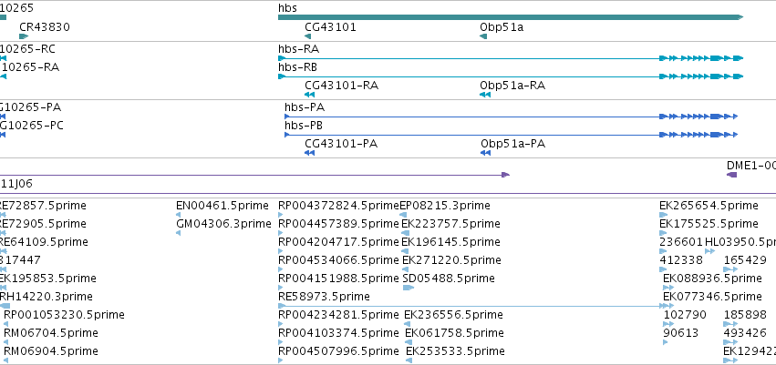Select the SD05488.5prime EST glyph

click(409, 288)
